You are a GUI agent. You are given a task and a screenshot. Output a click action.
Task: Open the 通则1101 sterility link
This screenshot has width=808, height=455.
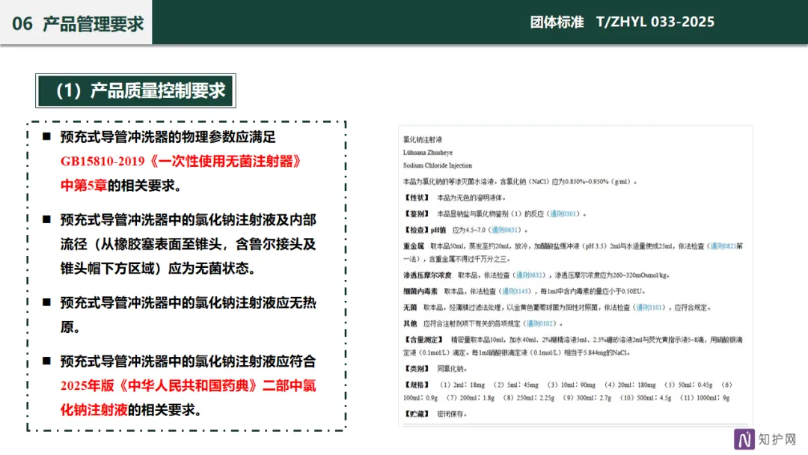650,308
